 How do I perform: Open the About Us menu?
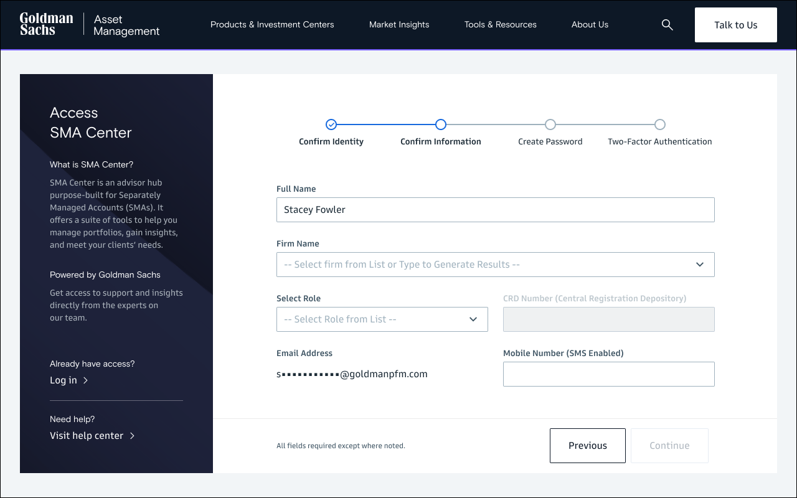(x=590, y=25)
